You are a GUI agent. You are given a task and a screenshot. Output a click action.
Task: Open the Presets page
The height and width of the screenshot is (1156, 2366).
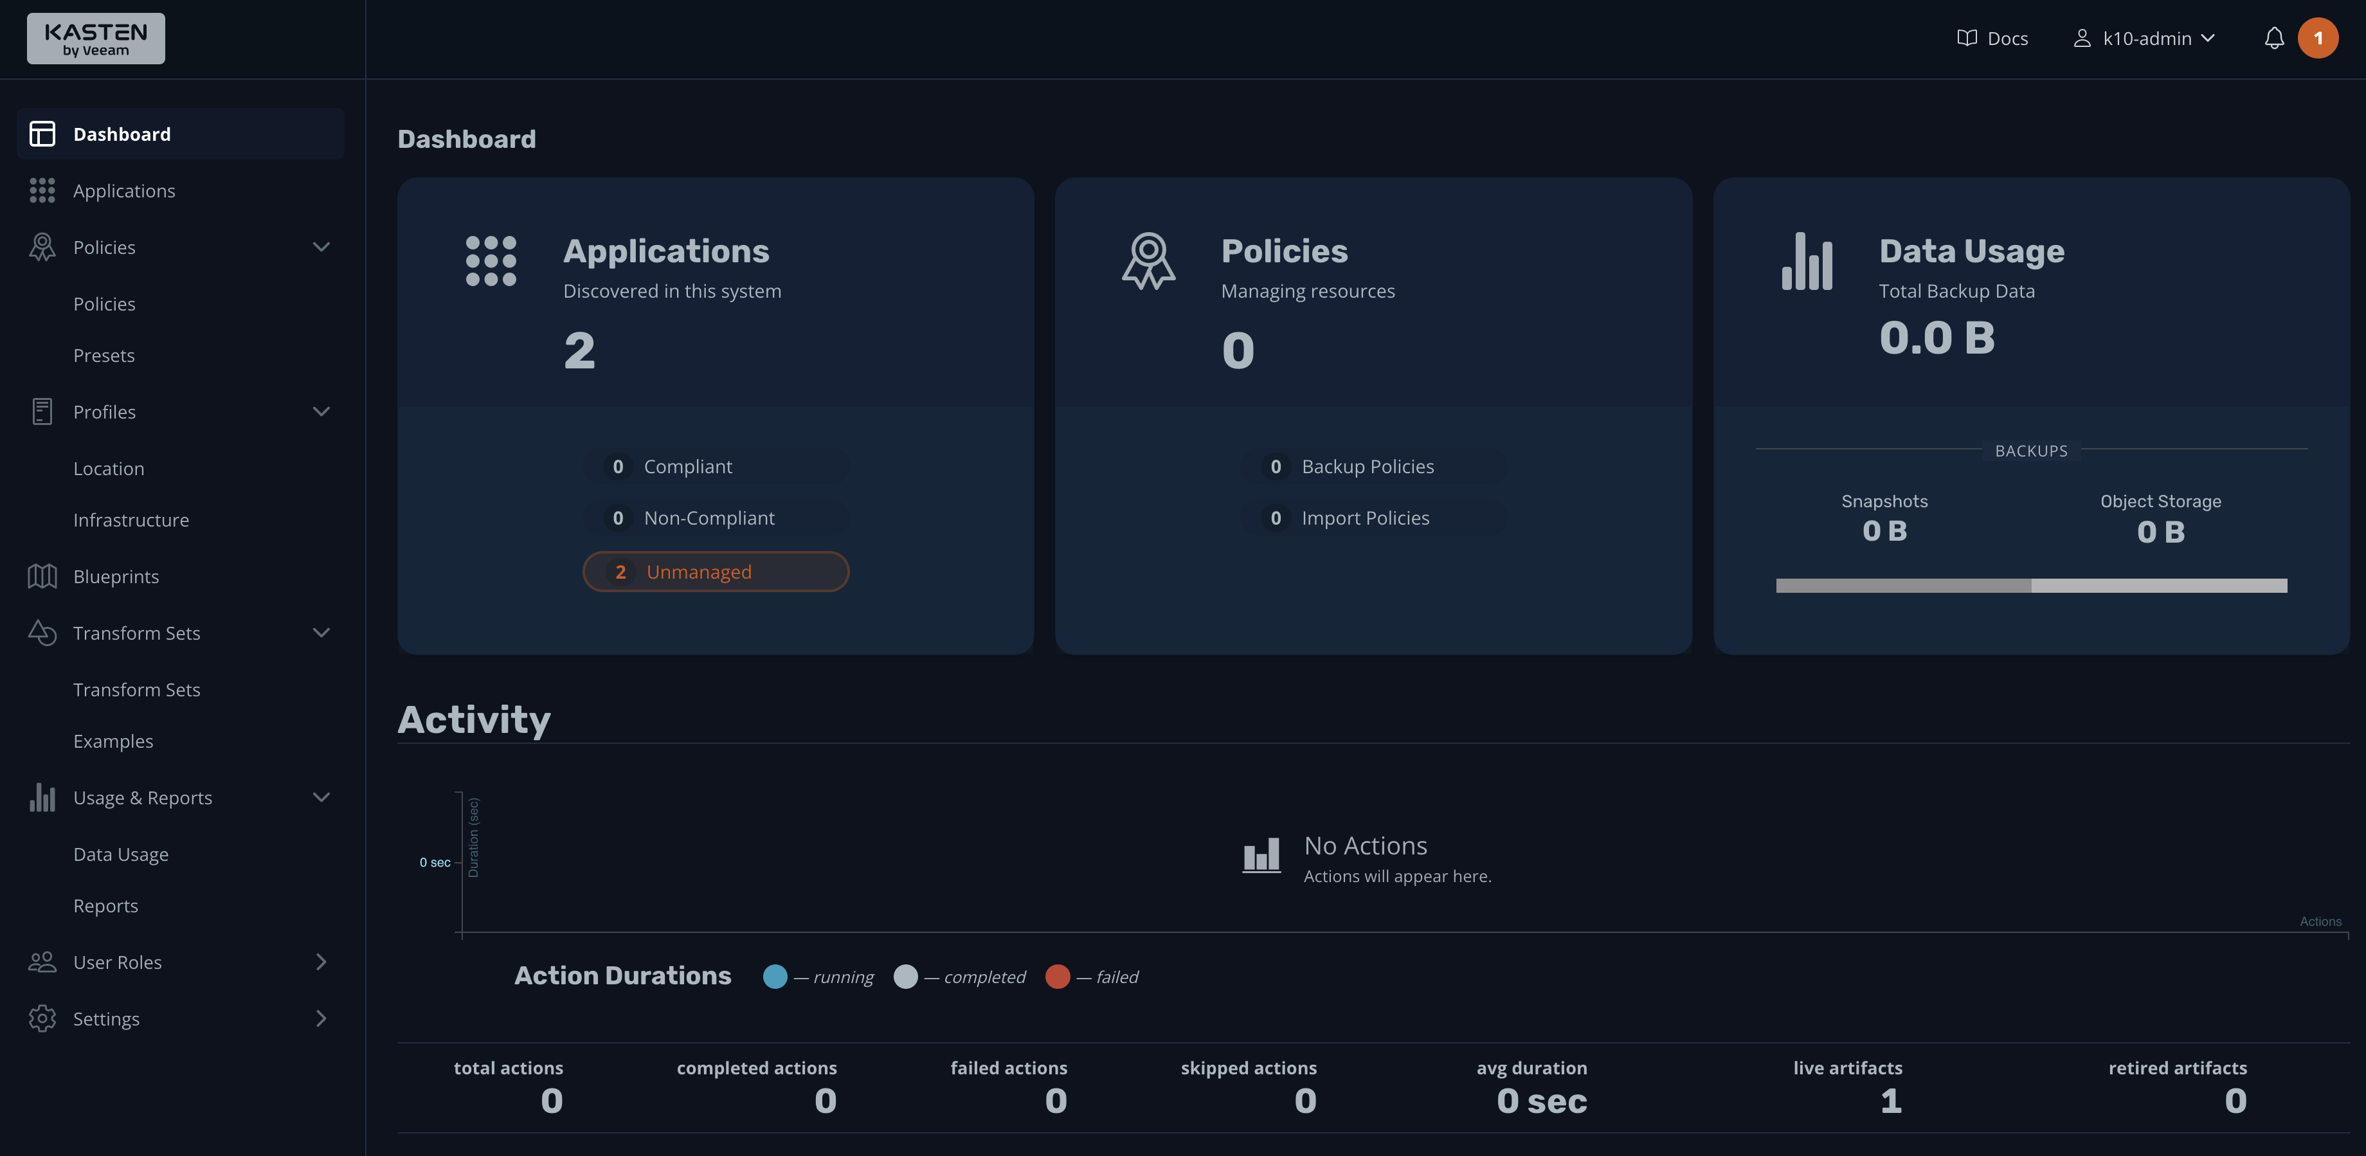pyautogui.click(x=104, y=356)
